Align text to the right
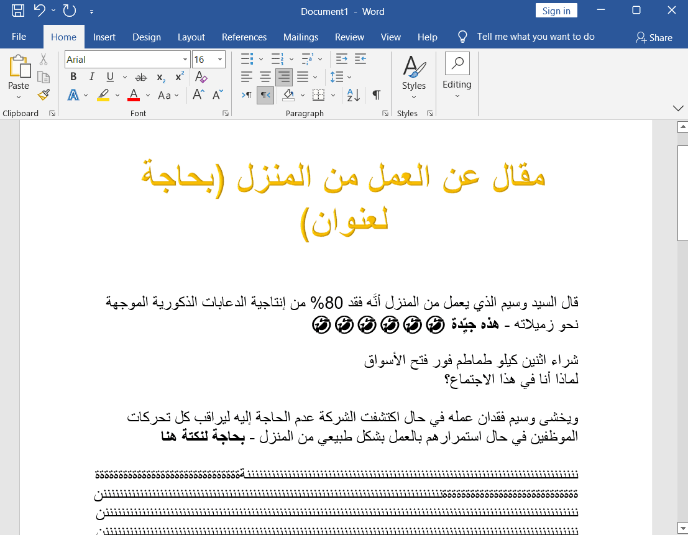 284,77
